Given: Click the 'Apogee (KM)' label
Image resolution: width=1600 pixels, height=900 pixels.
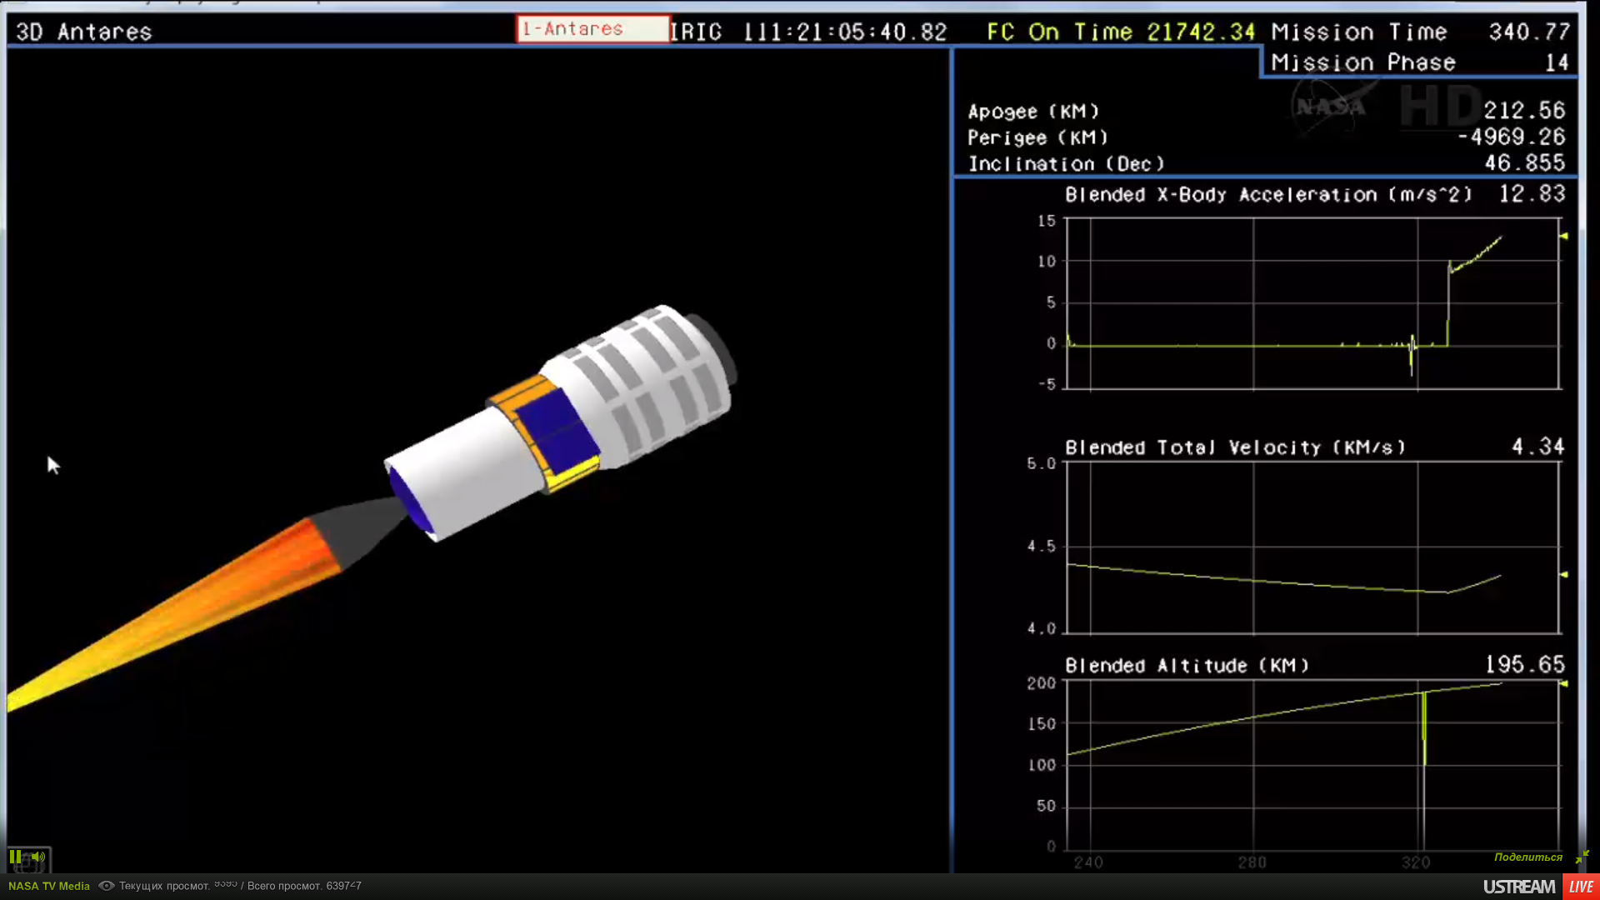Looking at the screenshot, I should coord(1033,112).
